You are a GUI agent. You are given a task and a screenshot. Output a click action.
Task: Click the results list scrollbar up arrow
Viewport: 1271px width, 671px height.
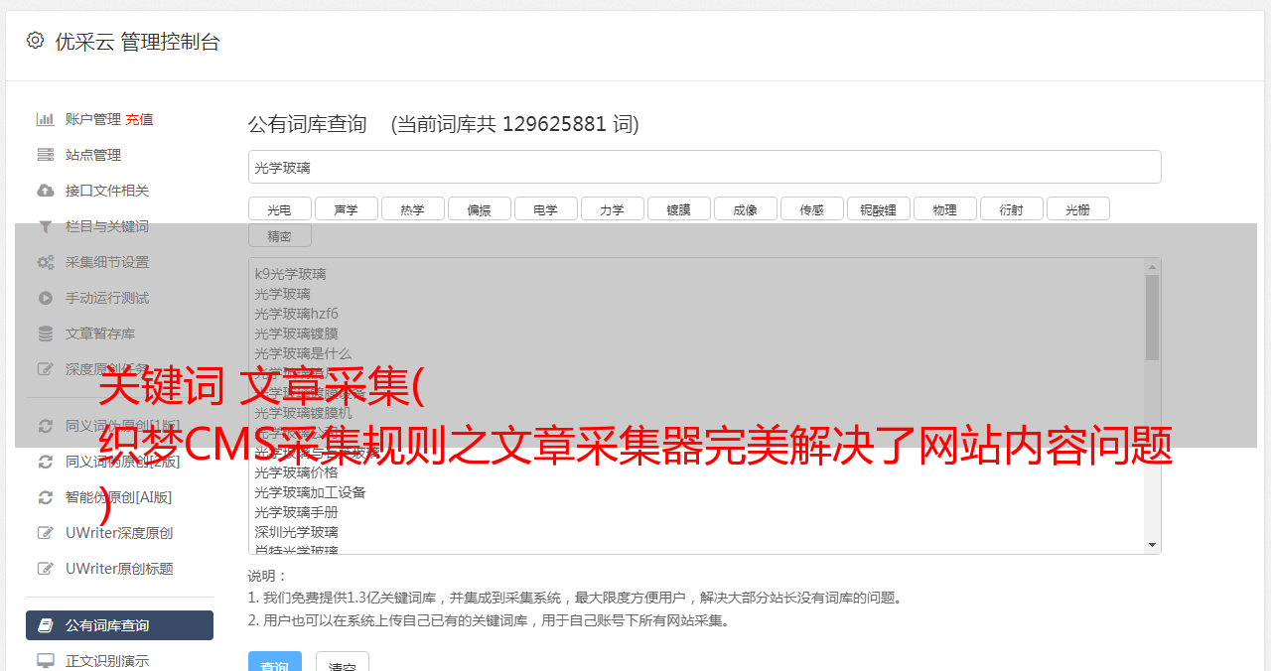tap(1152, 266)
